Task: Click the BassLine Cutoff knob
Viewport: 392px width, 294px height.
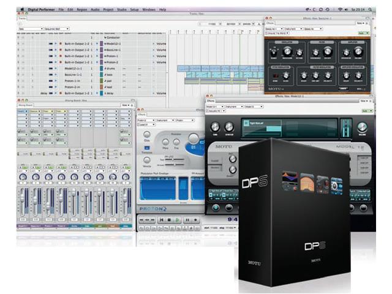Action: click(x=327, y=51)
